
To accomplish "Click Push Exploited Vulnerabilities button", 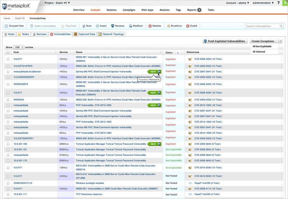I will [x=224, y=41].
